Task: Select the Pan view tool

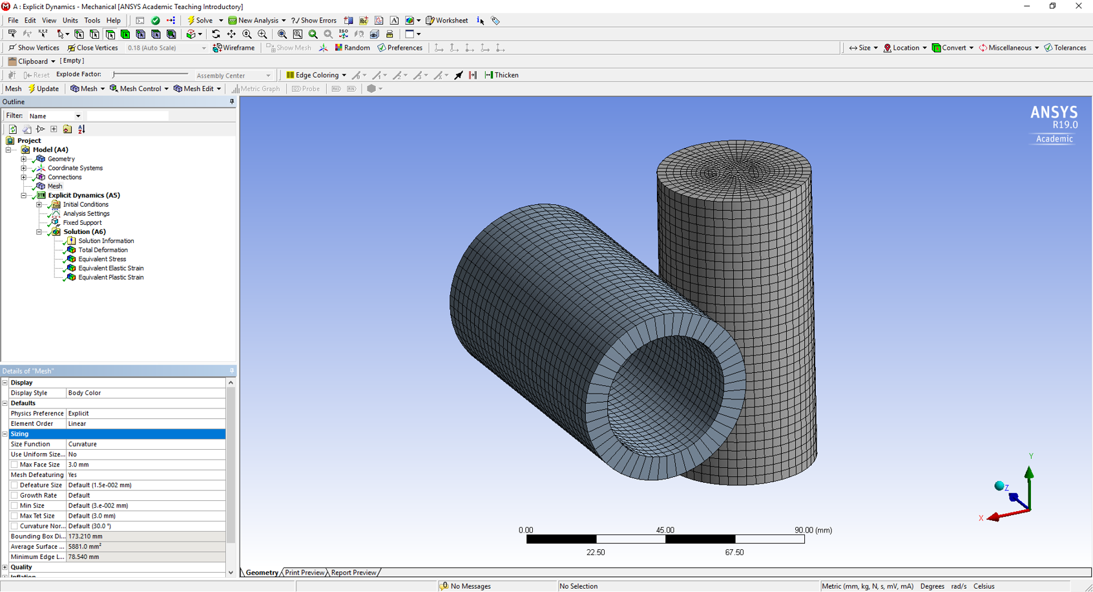Action: pyautogui.click(x=231, y=34)
